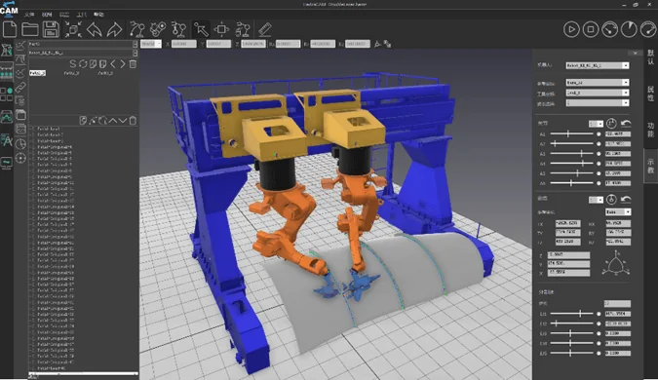Screen dimensions: 658x380
Task: Toggle the round button beside the A5 slider
Action: [x=599, y=173]
